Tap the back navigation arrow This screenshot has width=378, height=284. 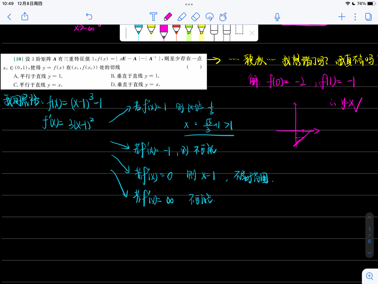click(x=9, y=17)
